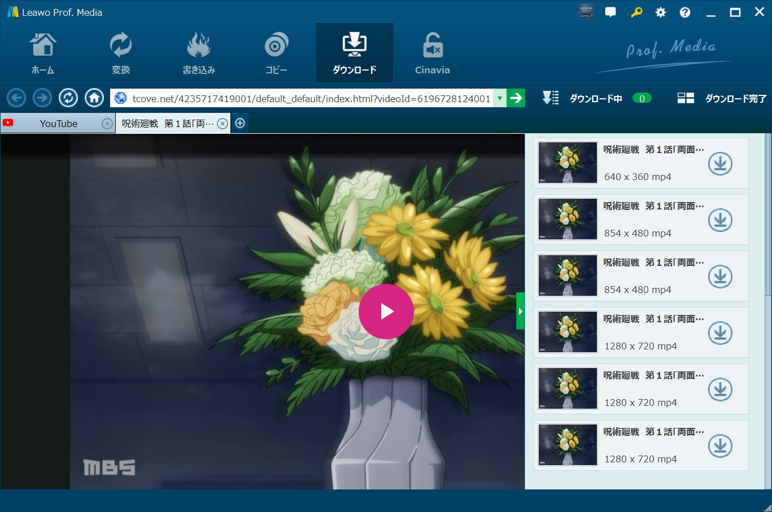This screenshot has width=772, height=512.
Task: Go back in the built-in browser
Action: (16, 98)
